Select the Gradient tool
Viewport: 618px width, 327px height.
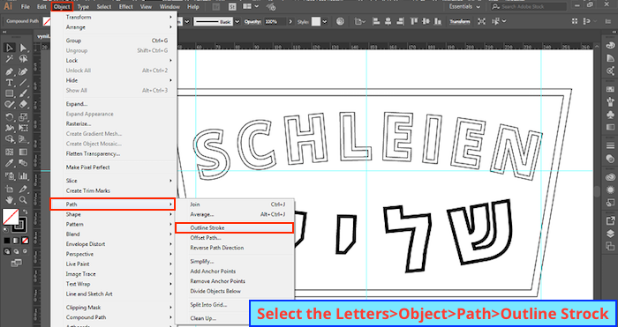click(x=23, y=152)
